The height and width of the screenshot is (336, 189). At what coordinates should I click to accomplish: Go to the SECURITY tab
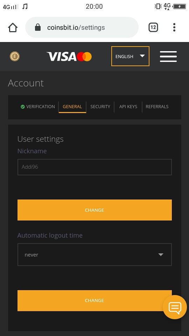pyautogui.click(x=100, y=106)
